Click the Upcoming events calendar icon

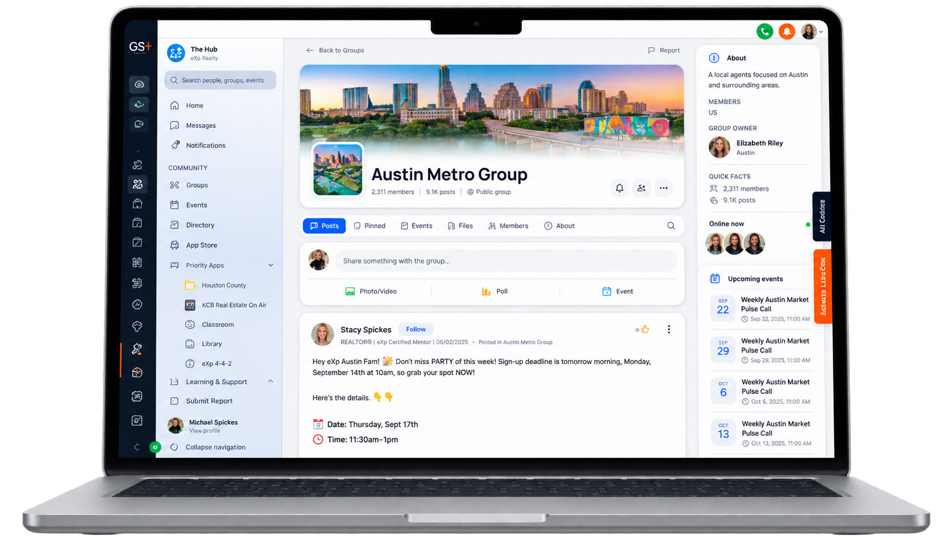715,279
